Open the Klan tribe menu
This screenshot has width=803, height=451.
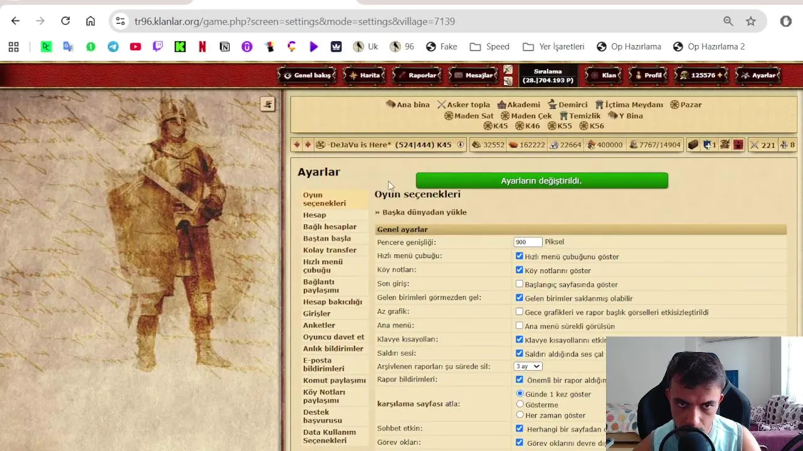click(603, 75)
